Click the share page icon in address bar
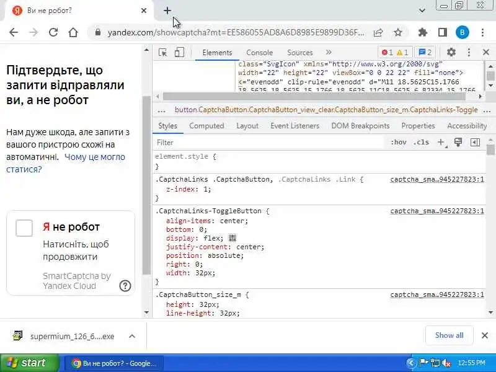This screenshot has height=372, width=496. (x=378, y=32)
